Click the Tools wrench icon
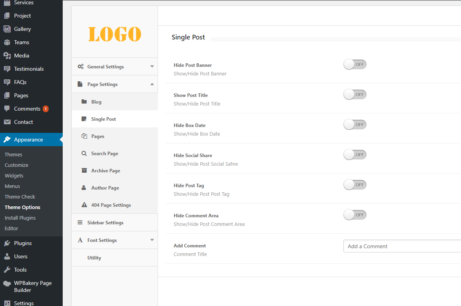Viewport: 461px width, 306px height. [7, 270]
